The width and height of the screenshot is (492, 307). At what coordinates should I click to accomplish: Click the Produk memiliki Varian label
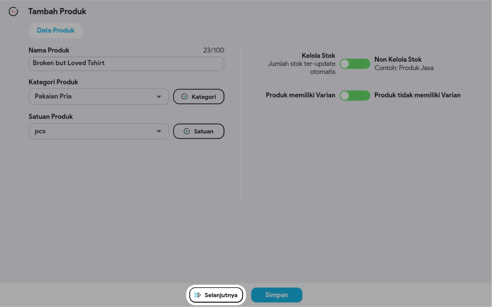pos(300,95)
